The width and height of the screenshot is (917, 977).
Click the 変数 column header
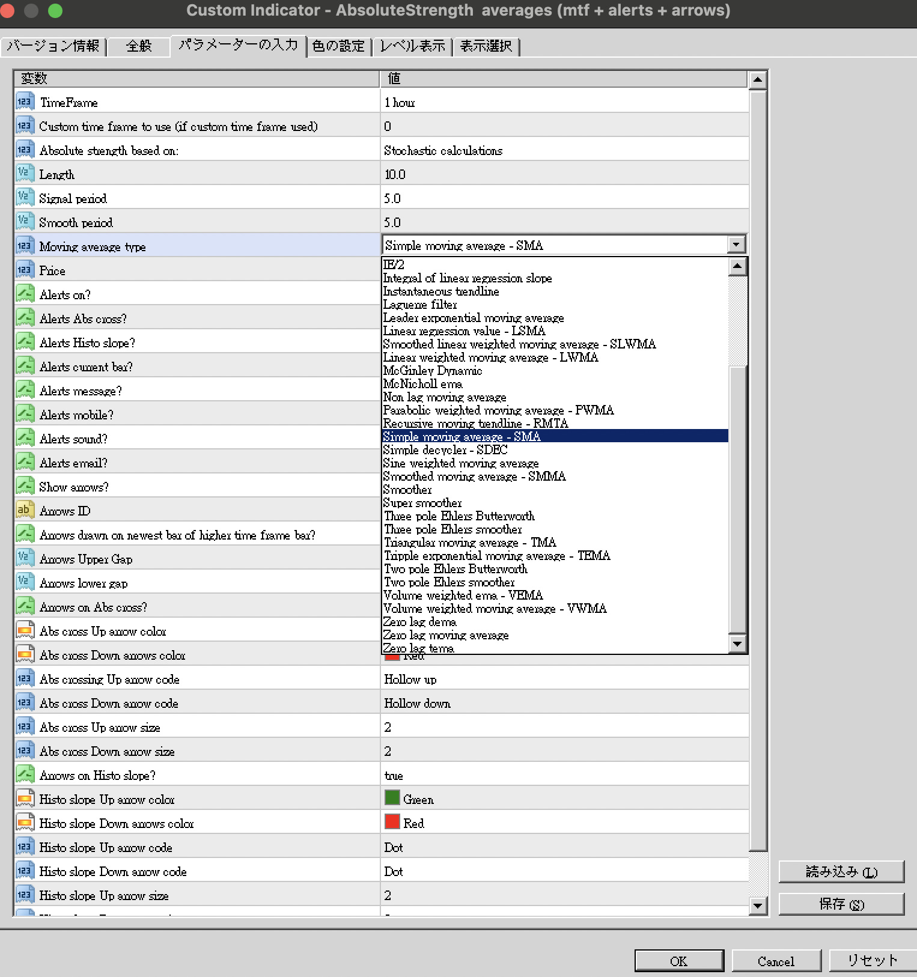[196, 79]
